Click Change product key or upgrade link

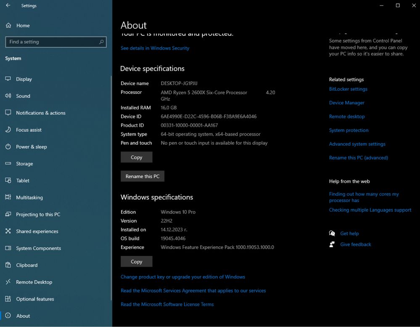tap(183, 277)
